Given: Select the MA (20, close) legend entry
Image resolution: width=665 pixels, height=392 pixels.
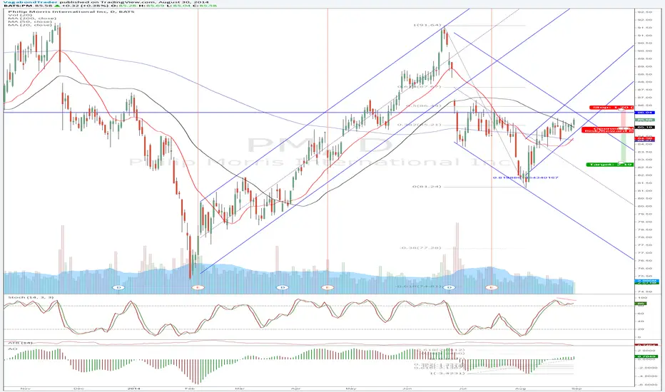Looking at the screenshot, I should (x=29, y=25).
